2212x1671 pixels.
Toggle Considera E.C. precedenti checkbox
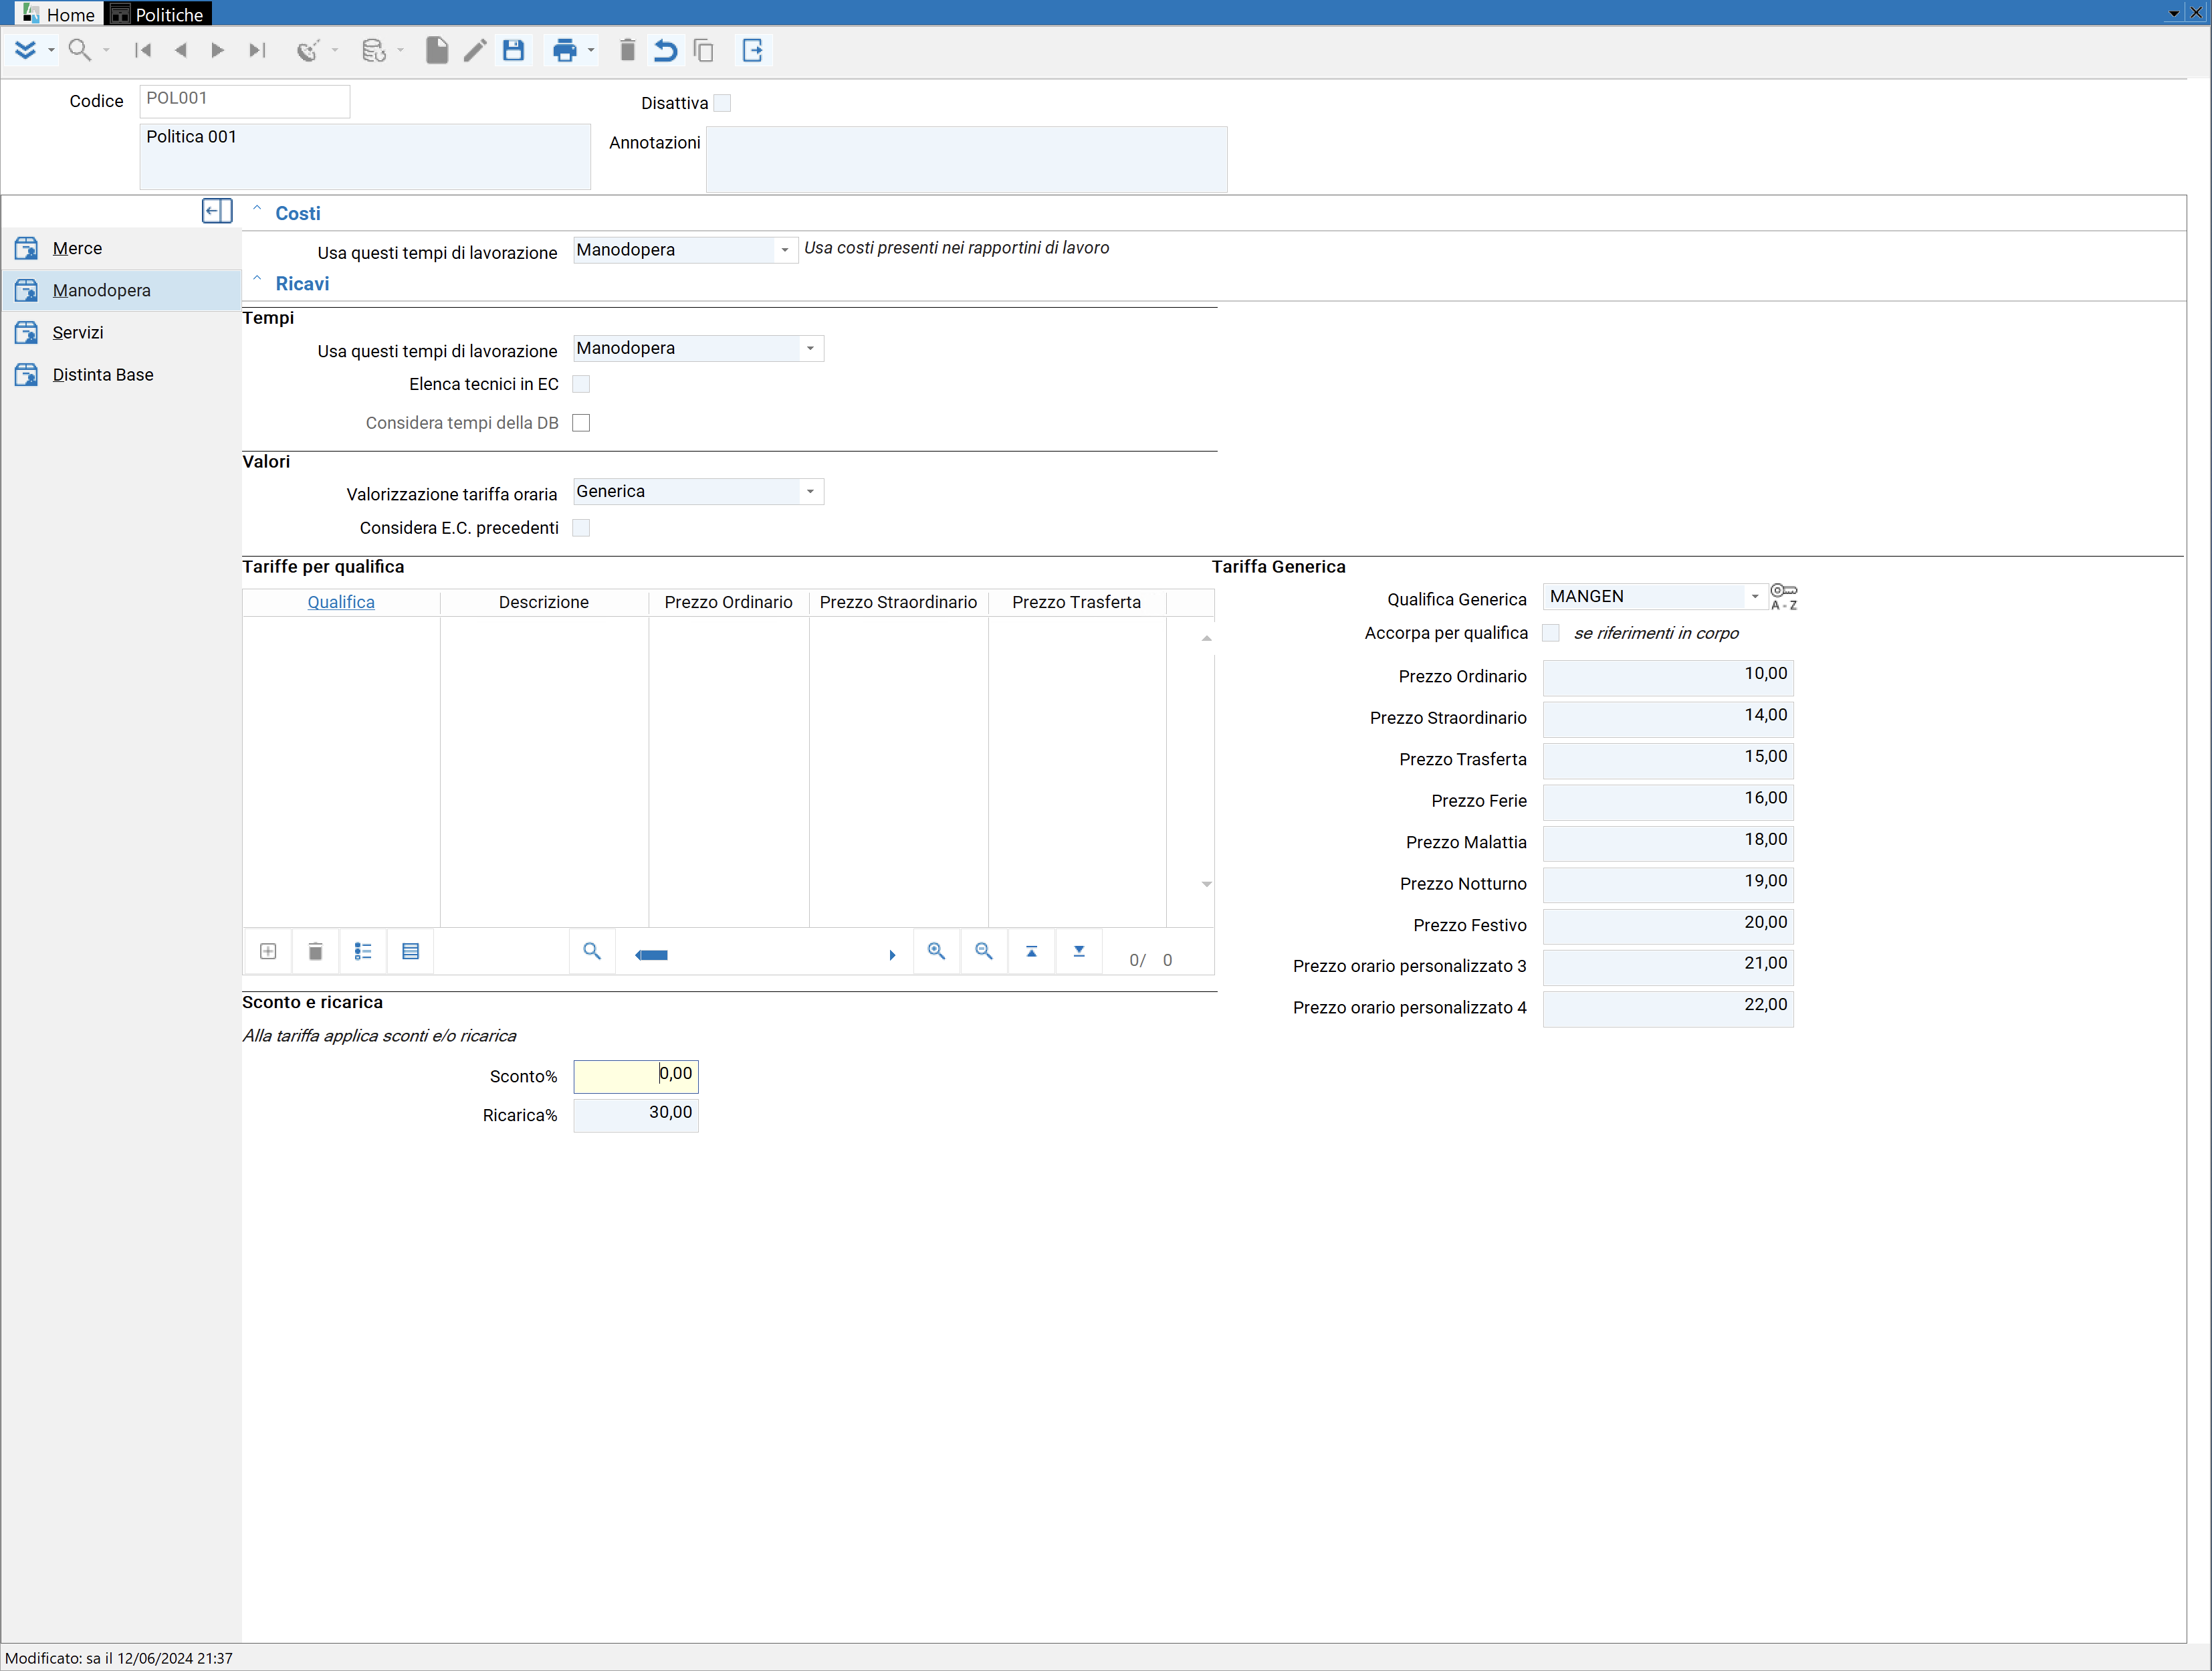(x=581, y=528)
